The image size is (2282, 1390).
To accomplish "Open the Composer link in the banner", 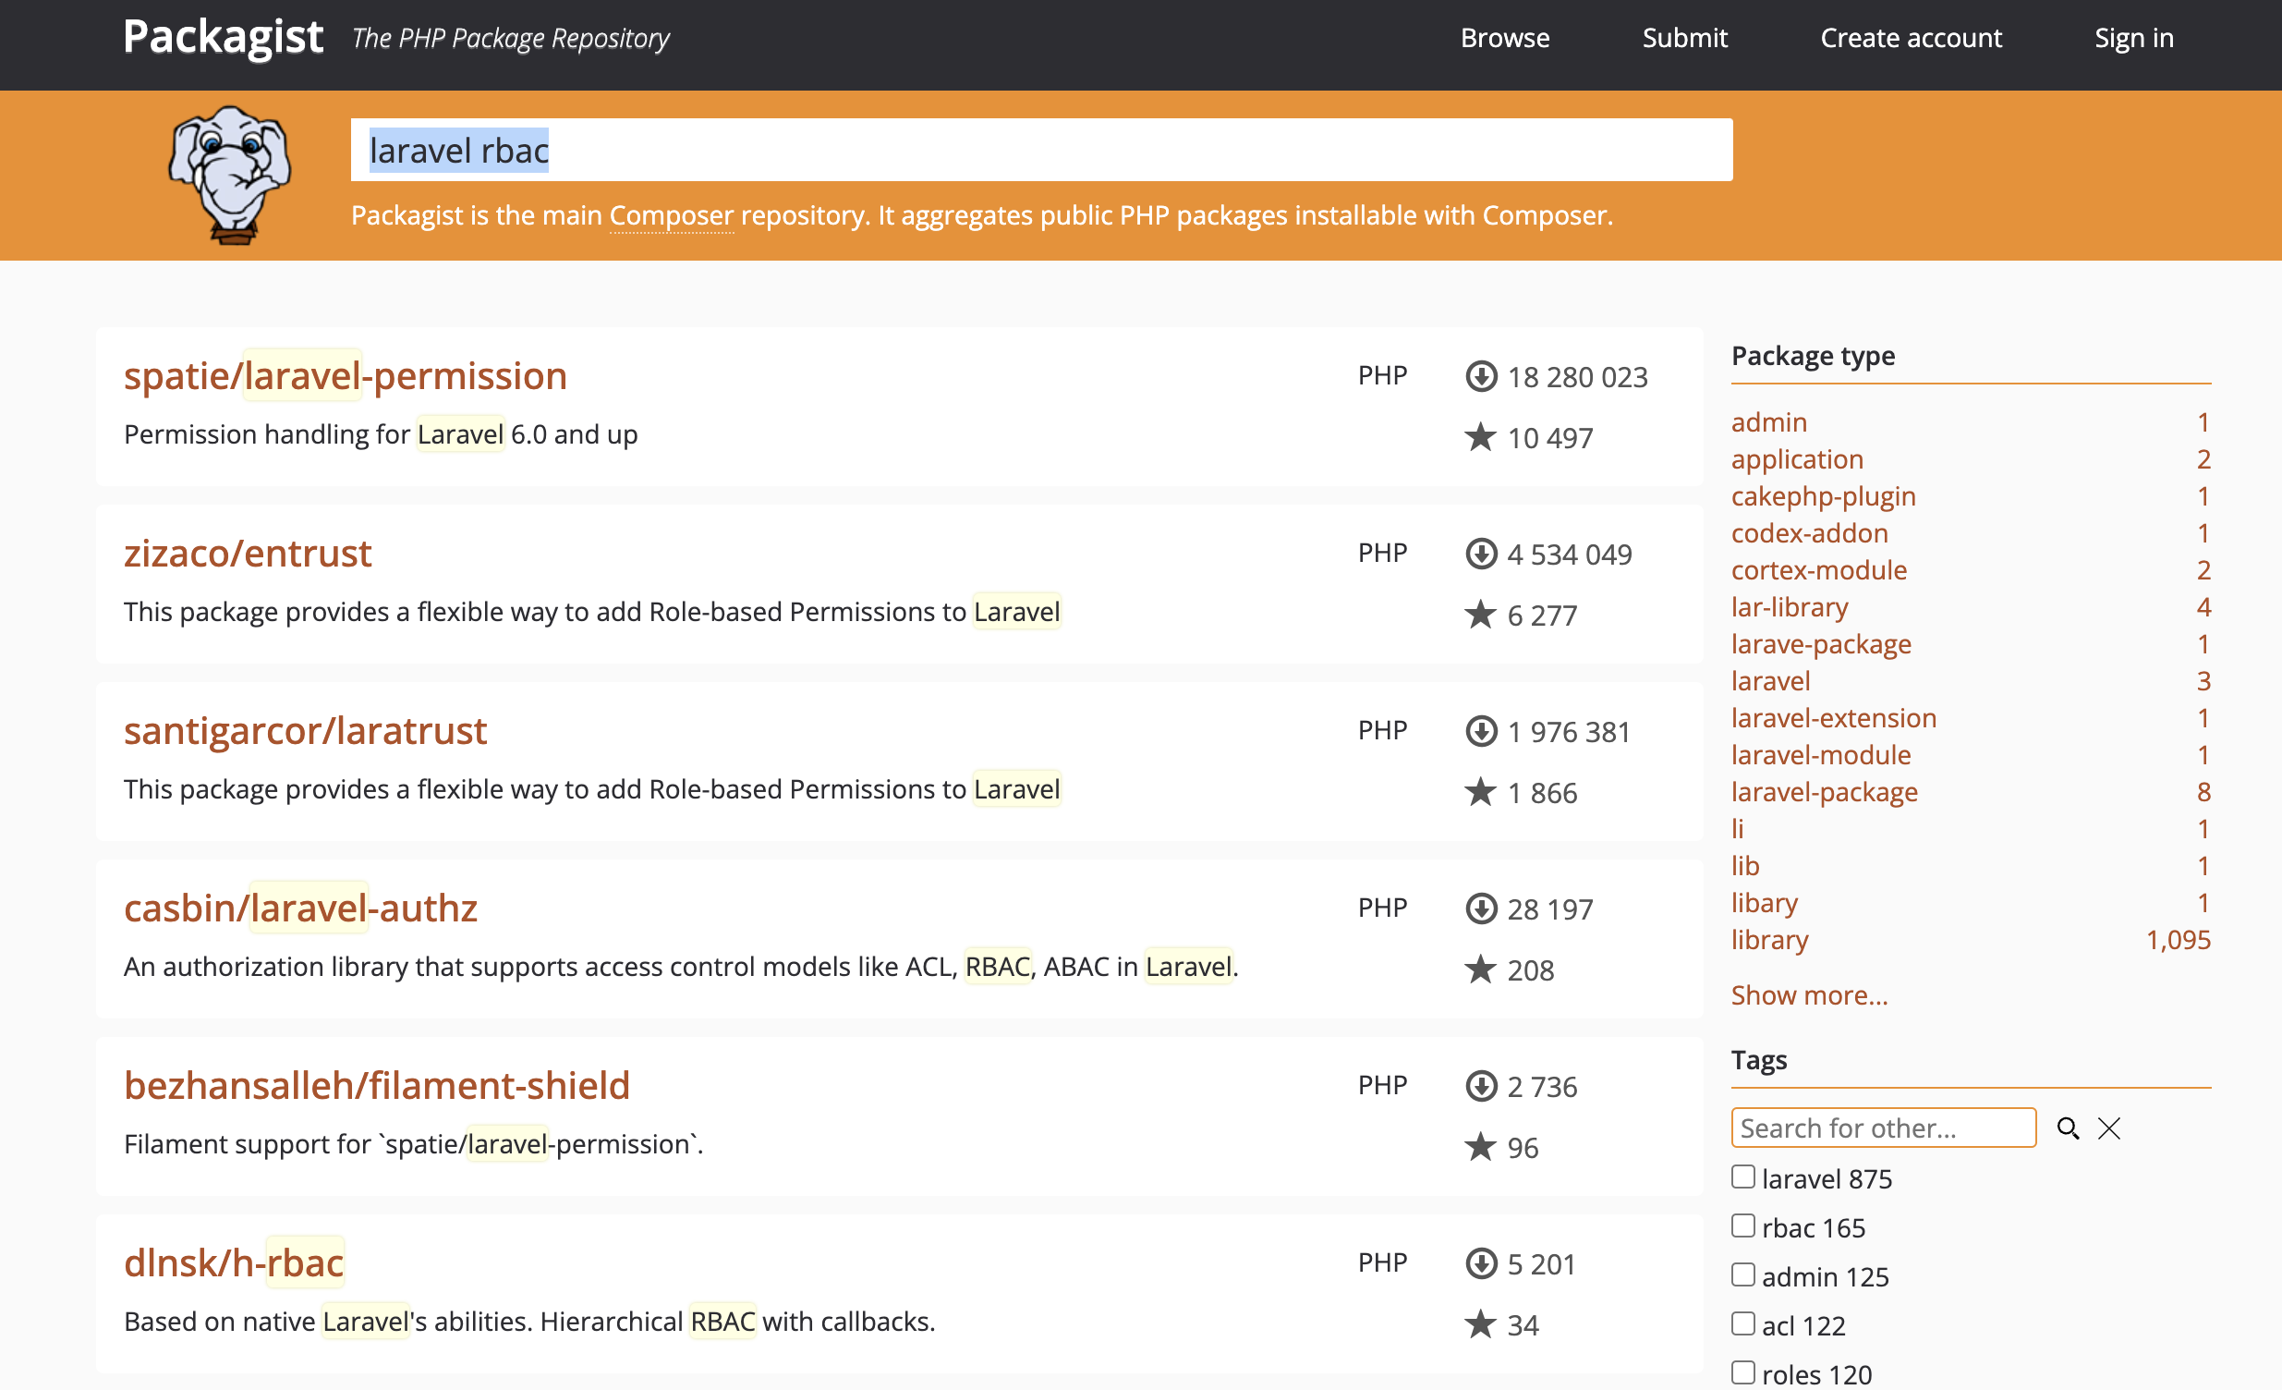I will click(x=672, y=215).
